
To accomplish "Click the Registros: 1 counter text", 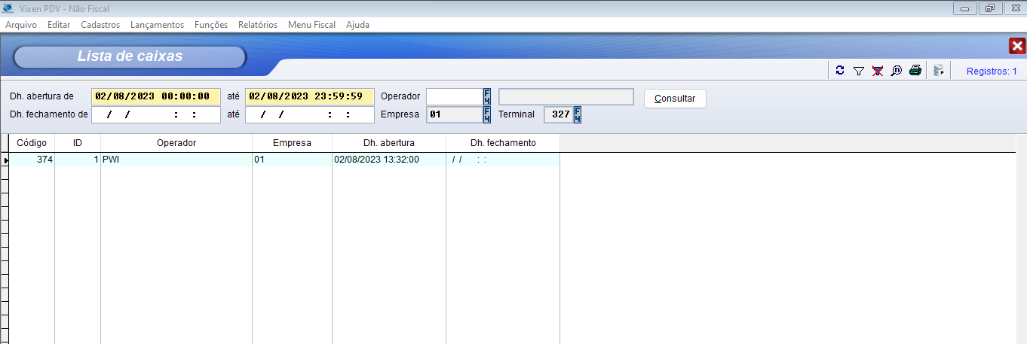I will pyautogui.click(x=992, y=72).
